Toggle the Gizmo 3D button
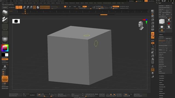Image resolution: width=175 pixels, height=98 pixels. coord(34,7)
